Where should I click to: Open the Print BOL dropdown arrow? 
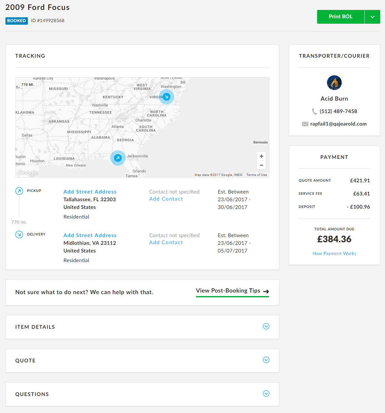(372, 17)
